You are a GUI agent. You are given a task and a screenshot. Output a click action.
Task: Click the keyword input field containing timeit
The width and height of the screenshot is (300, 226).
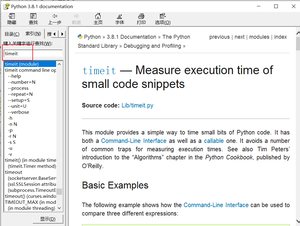(33, 54)
